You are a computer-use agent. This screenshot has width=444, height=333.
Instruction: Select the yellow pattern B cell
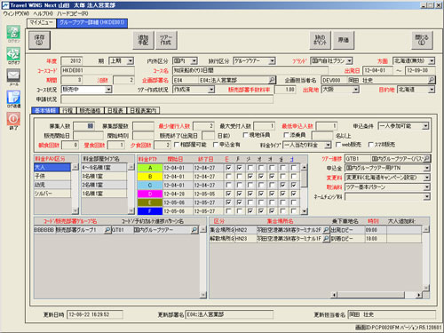click(150, 177)
